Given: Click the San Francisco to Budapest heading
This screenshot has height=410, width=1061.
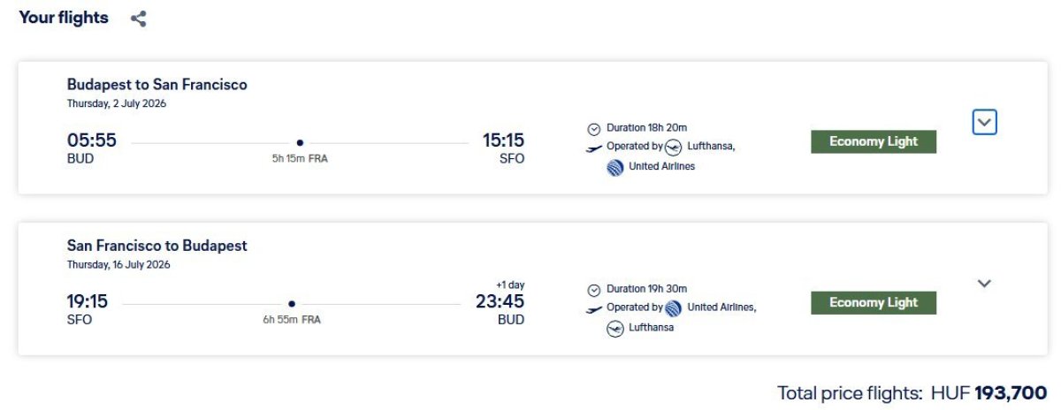Looking at the screenshot, I should [157, 246].
